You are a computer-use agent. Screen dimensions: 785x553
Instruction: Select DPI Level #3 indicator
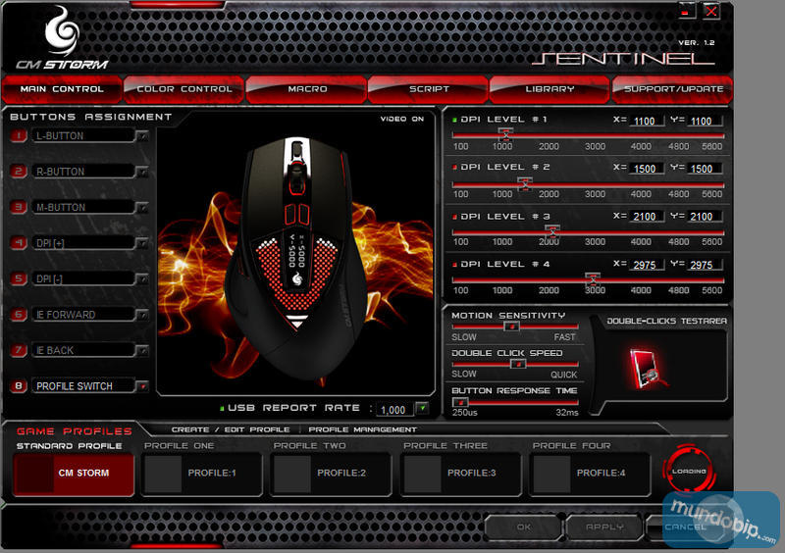454,217
